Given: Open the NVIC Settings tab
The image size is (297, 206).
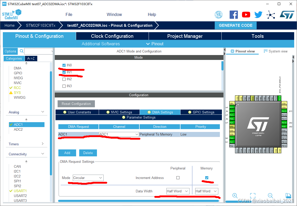Looking at the screenshot, I should 119,112.
